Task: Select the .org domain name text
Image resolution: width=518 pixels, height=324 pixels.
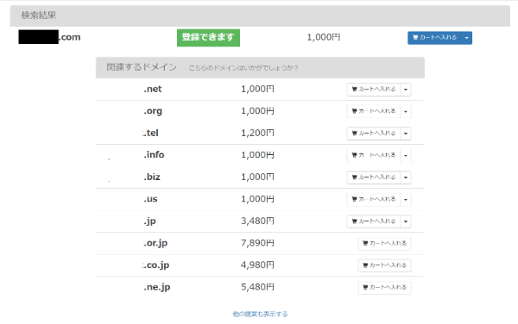Action: coord(153,111)
